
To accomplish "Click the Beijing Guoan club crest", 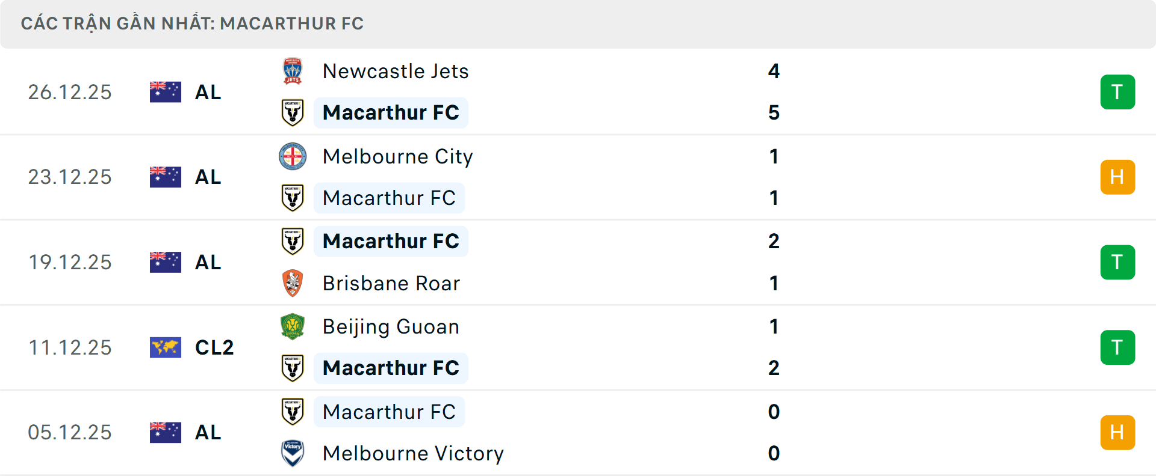I will (x=293, y=326).
